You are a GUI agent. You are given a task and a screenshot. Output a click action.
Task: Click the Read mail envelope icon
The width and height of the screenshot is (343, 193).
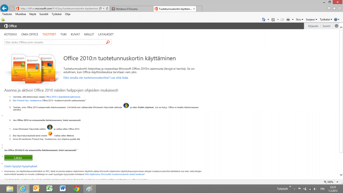click(282, 20)
